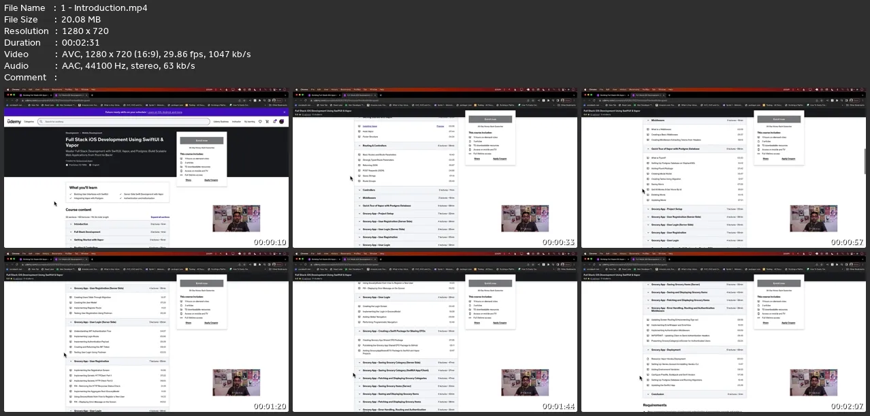Viewport: 870px width, 416px height.
Task: Open Udemy Business link in the 00:00:10 frame
Action: pos(221,122)
